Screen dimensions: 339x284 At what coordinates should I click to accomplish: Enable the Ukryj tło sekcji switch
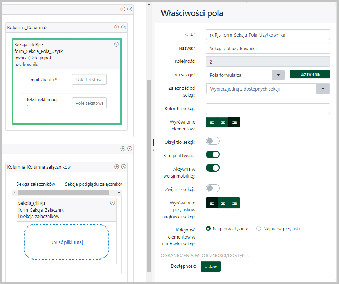tap(213, 141)
